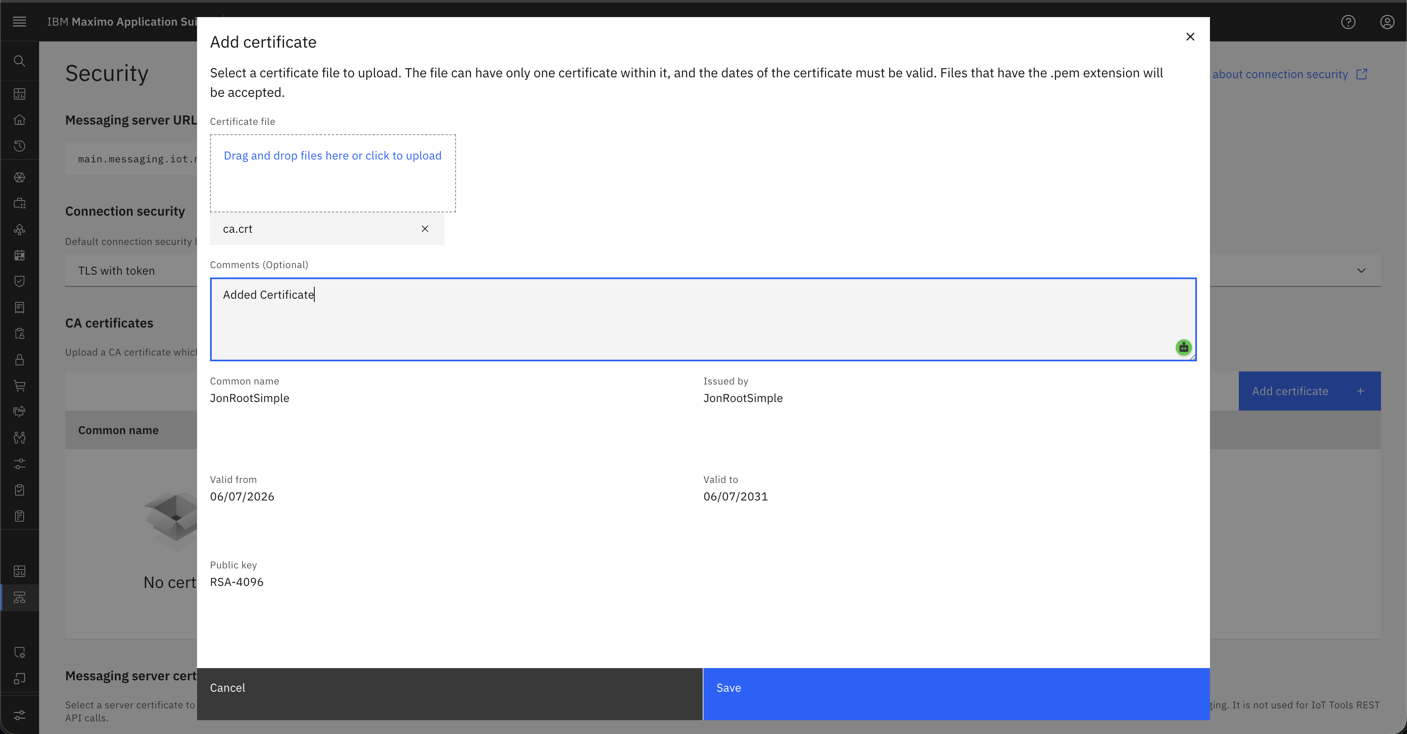Click the IBM Maximo Application Suite title
Viewport: 1407px width, 734px height.
click(x=122, y=22)
